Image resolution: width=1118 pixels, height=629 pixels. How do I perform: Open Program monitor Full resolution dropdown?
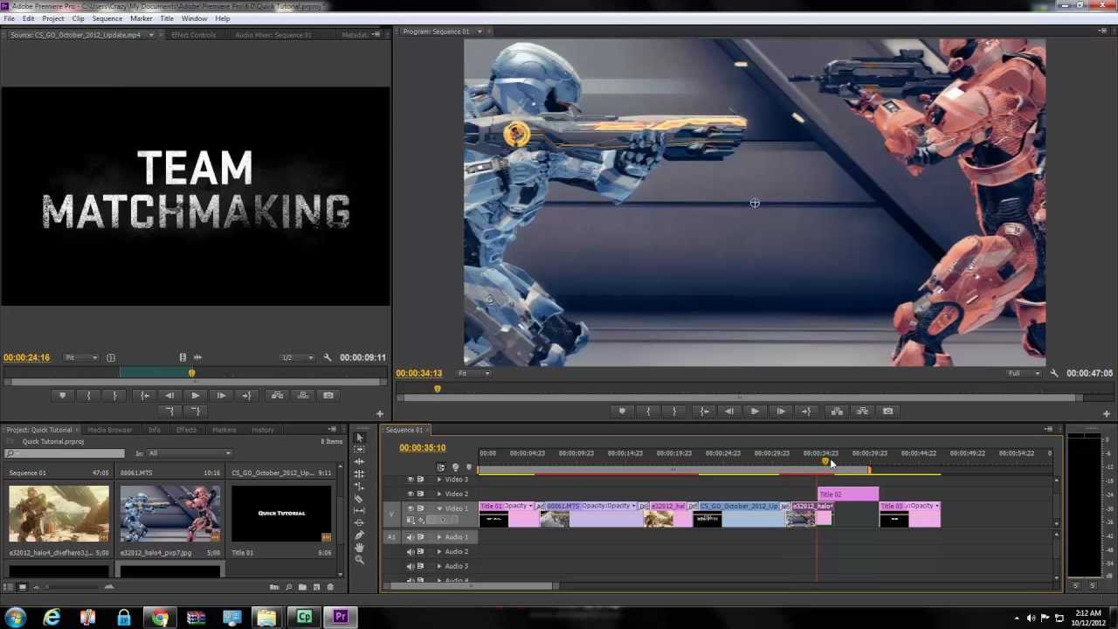1024,373
